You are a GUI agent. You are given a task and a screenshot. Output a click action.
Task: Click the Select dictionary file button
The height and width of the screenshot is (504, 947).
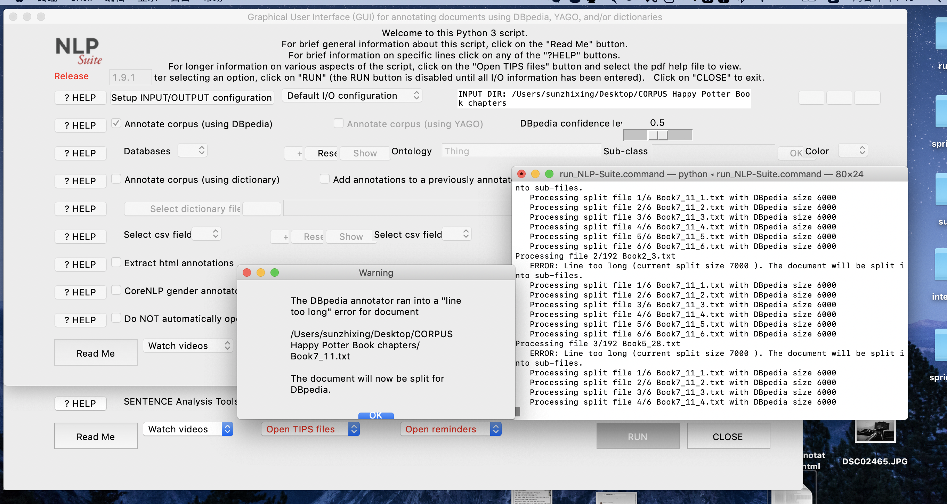coord(182,209)
